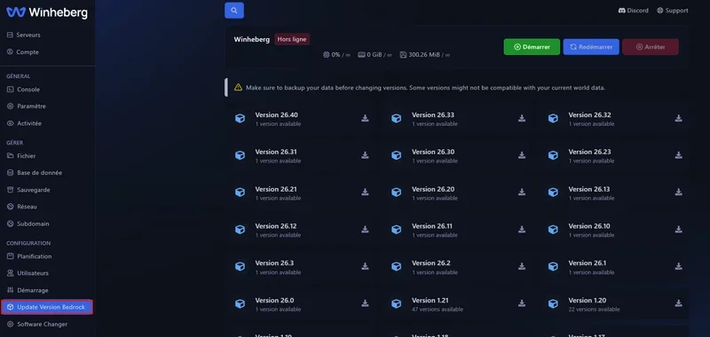
Task: Open the Discord link
Action: click(x=633, y=11)
